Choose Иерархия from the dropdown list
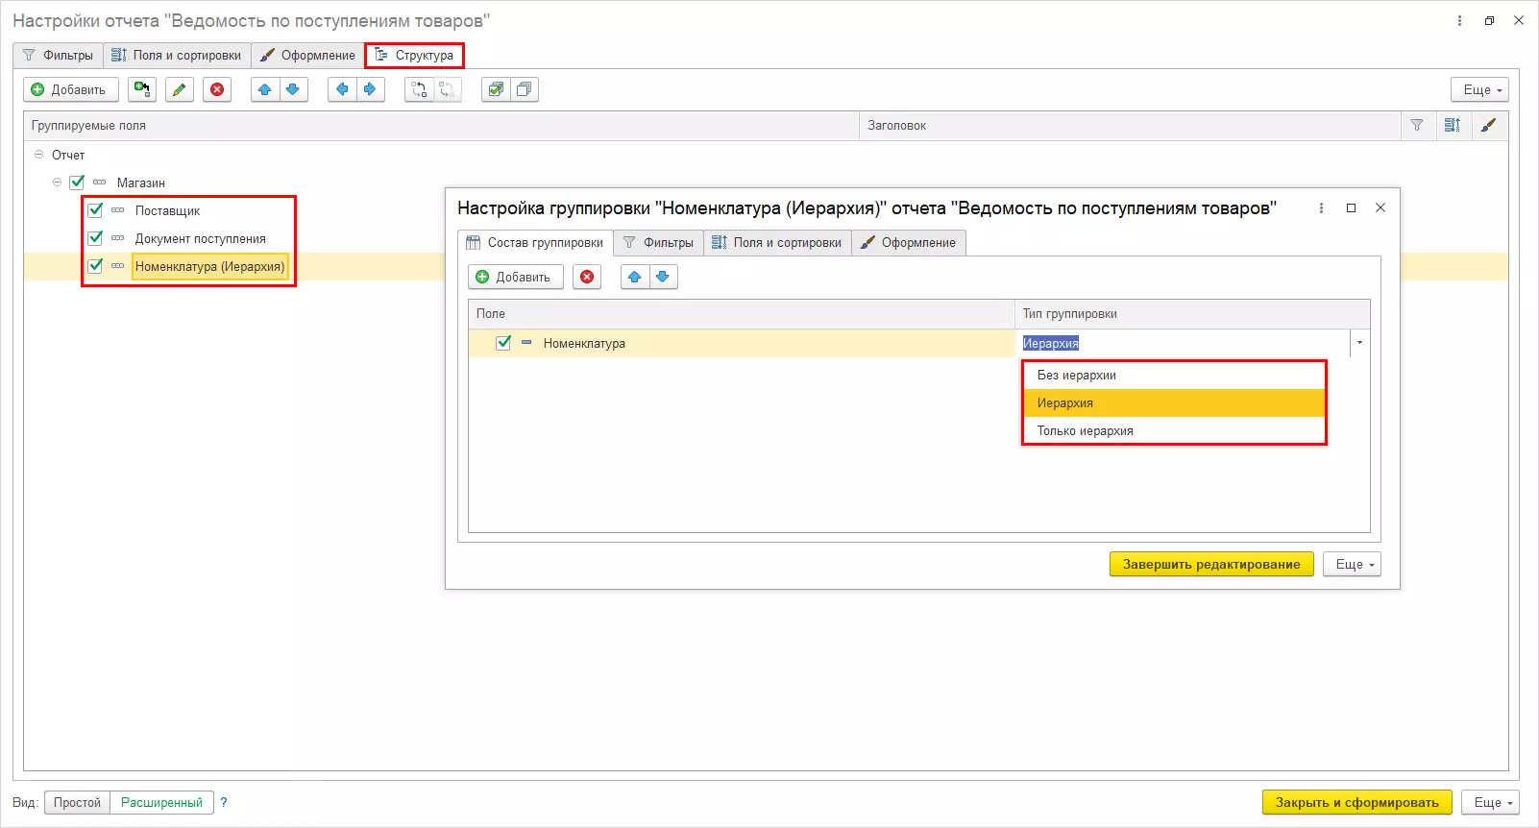This screenshot has width=1539, height=828. pyautogui.click(x=1174, y=402)
